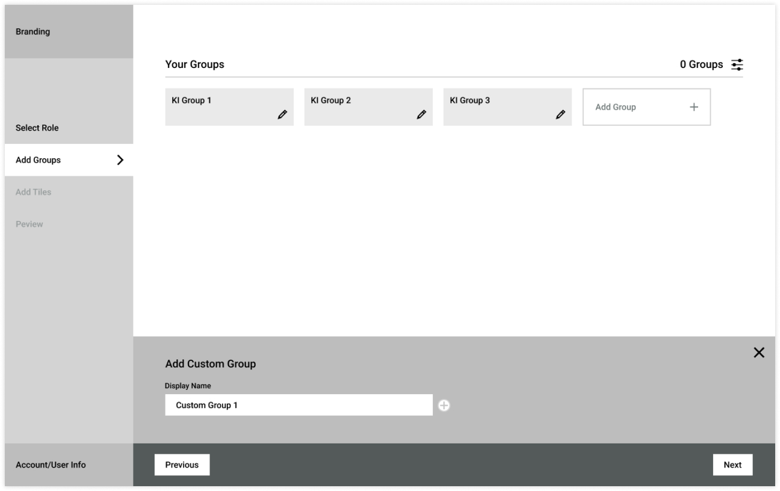
Task: Edit KI Group 1 using its pencil icon
Action: [282, 114]
